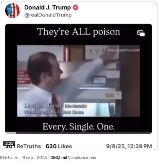View the ReTruths list
The width and height of the screenshot is (159, 162).
[23, 146]
